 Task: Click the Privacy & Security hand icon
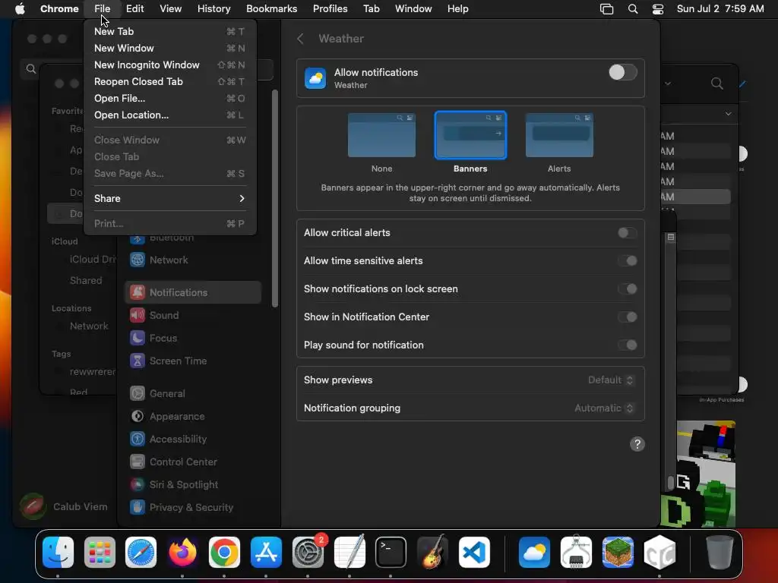pos(138,507)
